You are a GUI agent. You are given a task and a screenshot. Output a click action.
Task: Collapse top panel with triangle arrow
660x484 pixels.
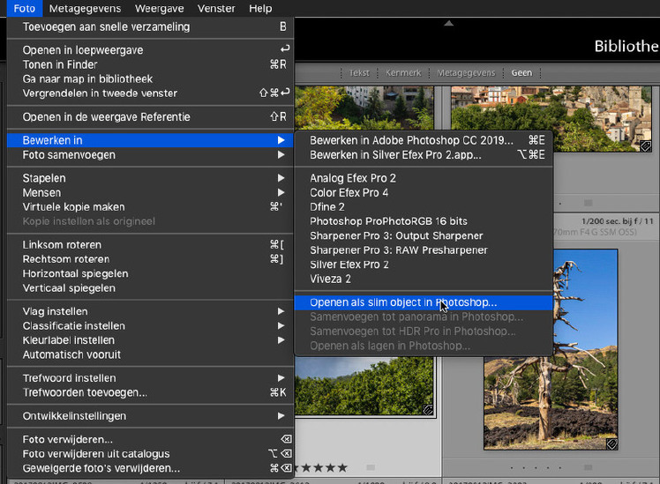pyautogui.click(x=449, y=23)
